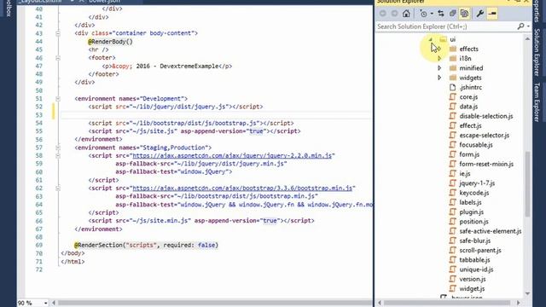Select plugin.js file icon
Viewport: 546px width, 307px height.
(452, 211)
